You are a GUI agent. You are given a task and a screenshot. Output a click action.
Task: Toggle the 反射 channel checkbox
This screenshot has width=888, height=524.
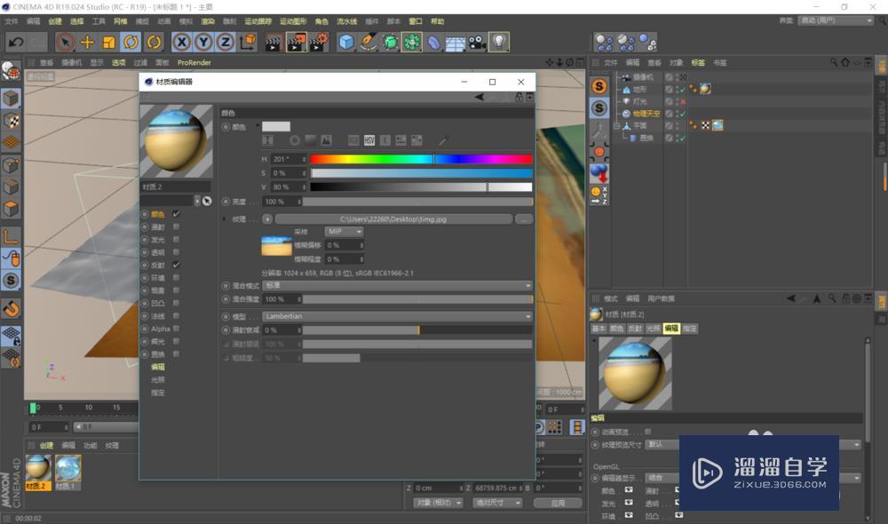176,265
